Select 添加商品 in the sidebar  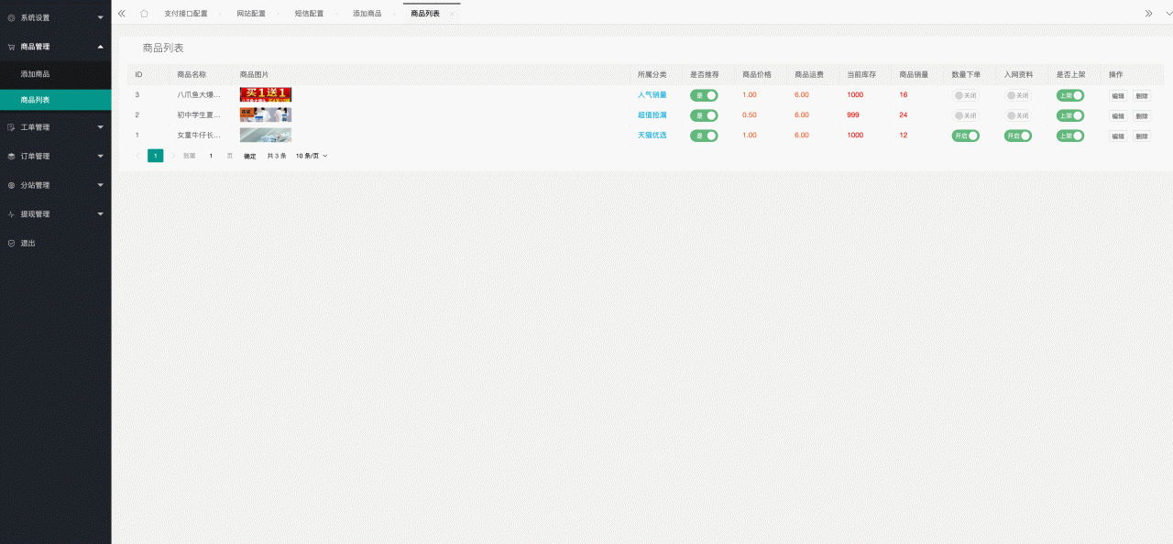pyautogui.click(x=55, y=73)
